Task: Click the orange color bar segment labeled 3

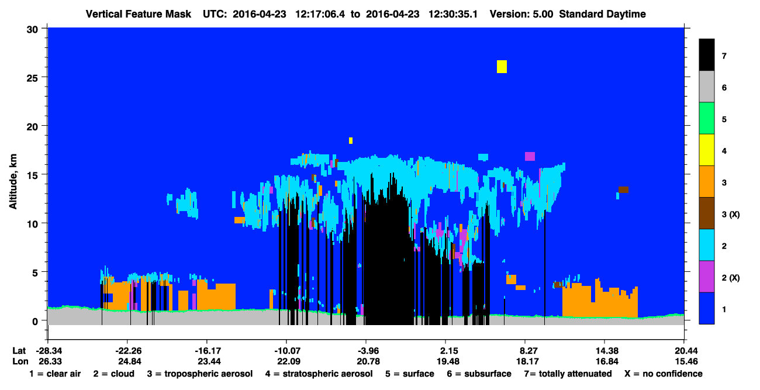Action: pyautogui.click(x=707, y=181)
